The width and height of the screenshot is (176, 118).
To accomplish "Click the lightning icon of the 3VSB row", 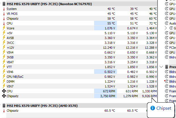I will point(4,57).
